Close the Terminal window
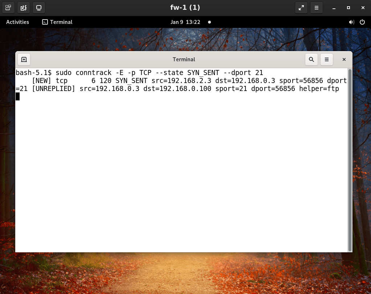371x294 pixels. point(344,59)
